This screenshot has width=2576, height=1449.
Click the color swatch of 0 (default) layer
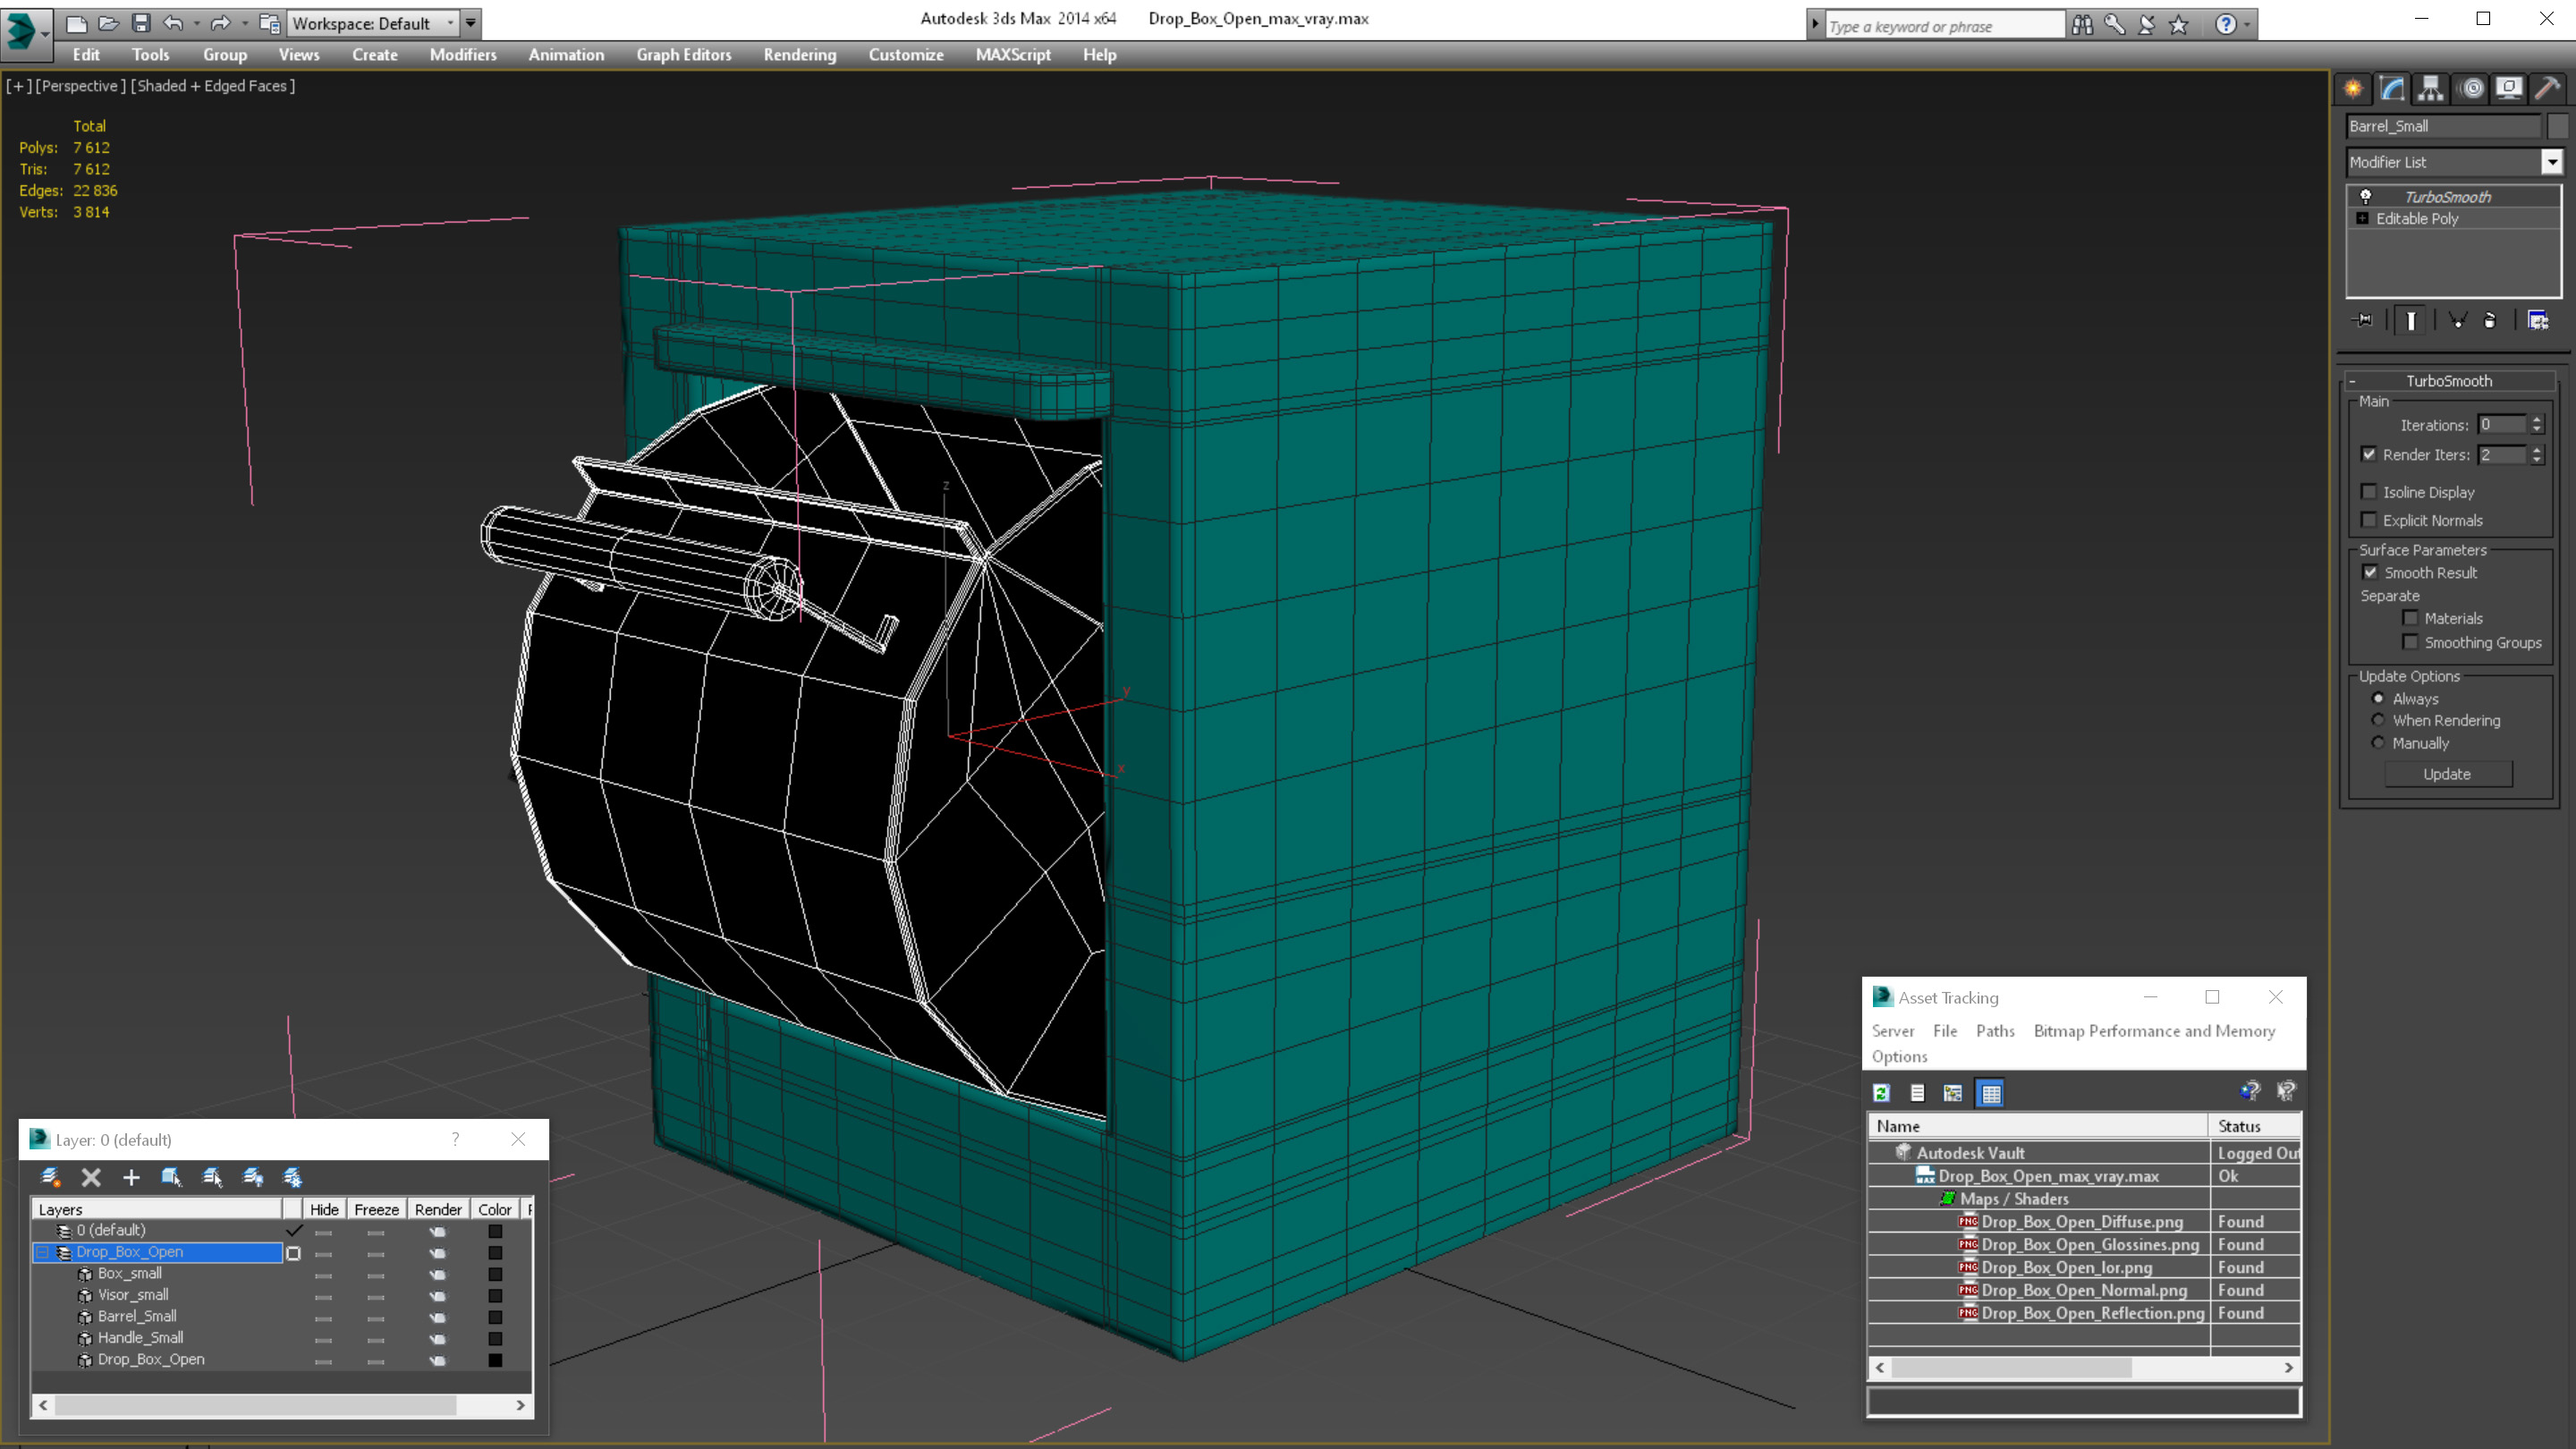495,1231
